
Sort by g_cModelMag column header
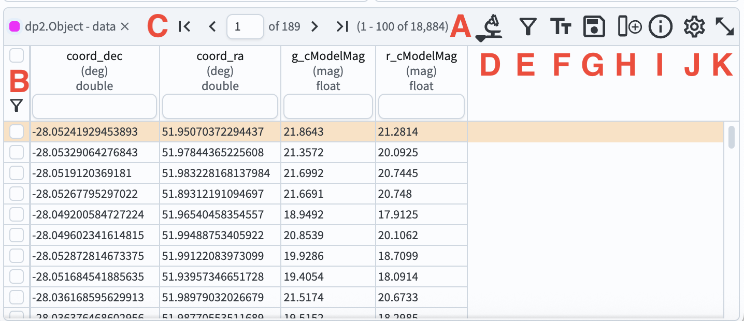pos(328,56)
